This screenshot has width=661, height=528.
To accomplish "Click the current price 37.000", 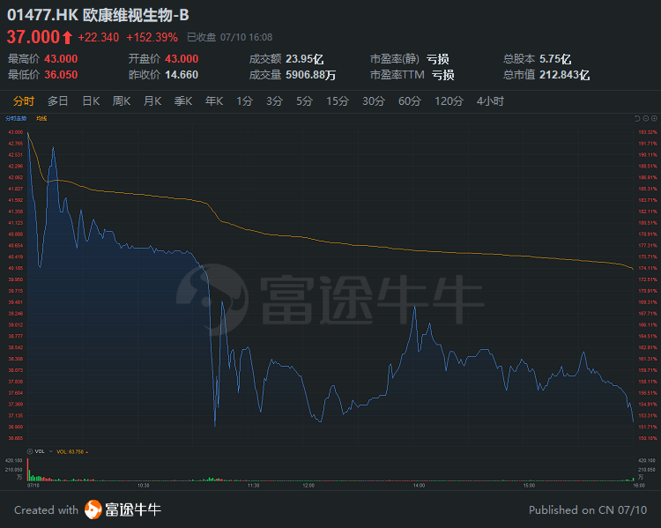I will point(33,37).
